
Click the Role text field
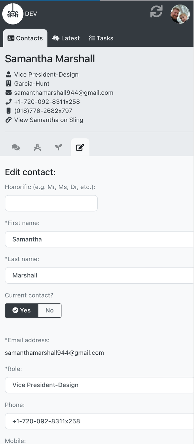pyautogui.click(x=99, y=385)
